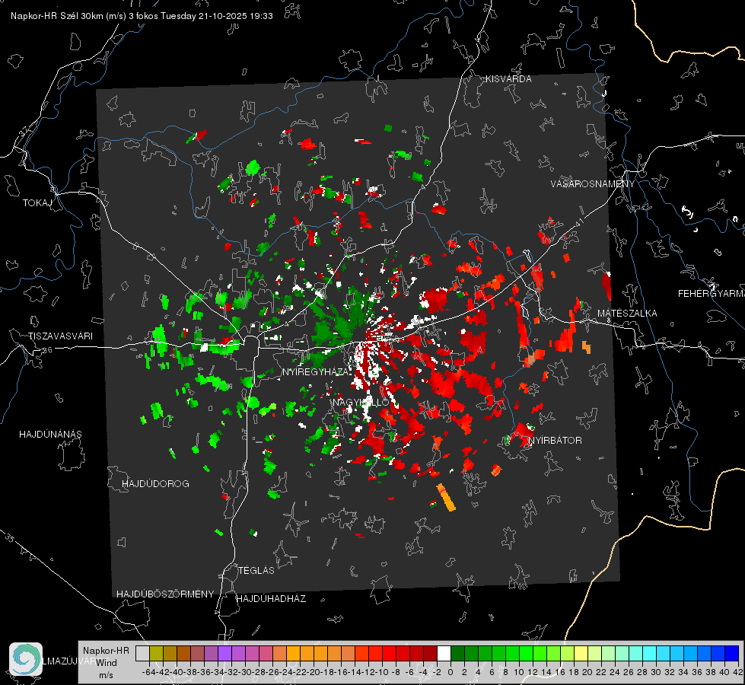Click the HAJDÚBÖSZÖRMÉNY town label
Viewport: 745px width, 685px height.
click(165, 594)
